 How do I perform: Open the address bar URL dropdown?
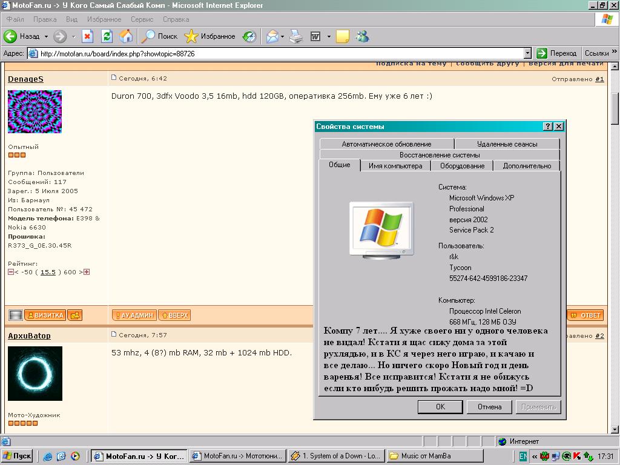(x=527, y=53)
